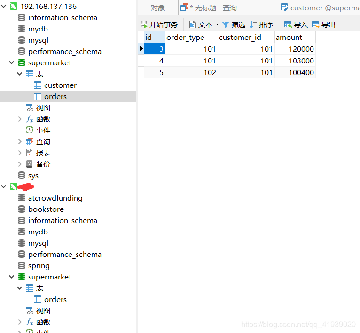The height and width of the screenshot is (333, 360).
Task: Expand the 查询 node
Action: 20,141
